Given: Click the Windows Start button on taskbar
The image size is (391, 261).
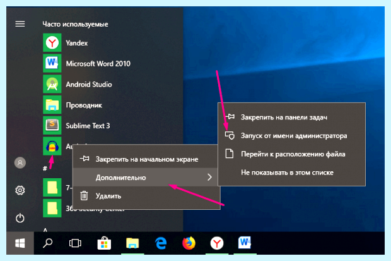Looking at the screenshot, I should click(x=20, y=243).
